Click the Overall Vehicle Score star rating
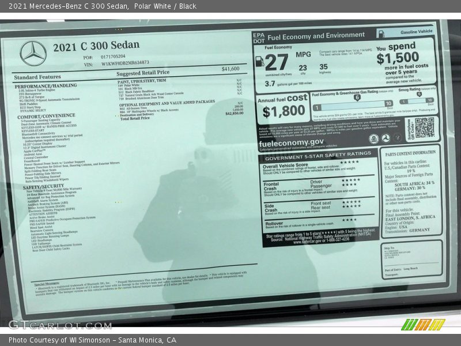This screenshot has width=461, height=346. coord(349,162)
